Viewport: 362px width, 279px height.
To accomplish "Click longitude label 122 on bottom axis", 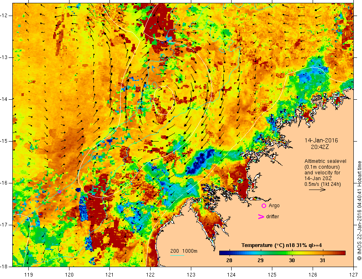I will tap(150, 274).
